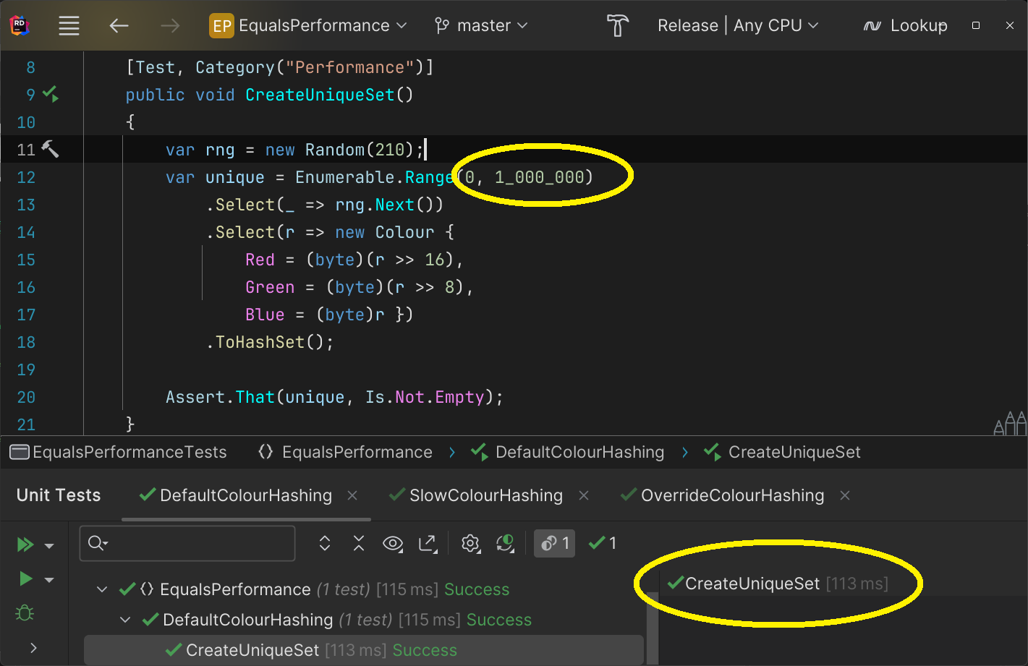Run all unit tests with double-arrow icon
The image size is (1028, 666).
click(x=25, y=545)
